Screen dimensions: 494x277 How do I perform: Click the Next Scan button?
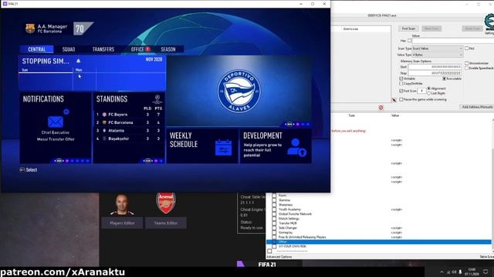point(431,28)
